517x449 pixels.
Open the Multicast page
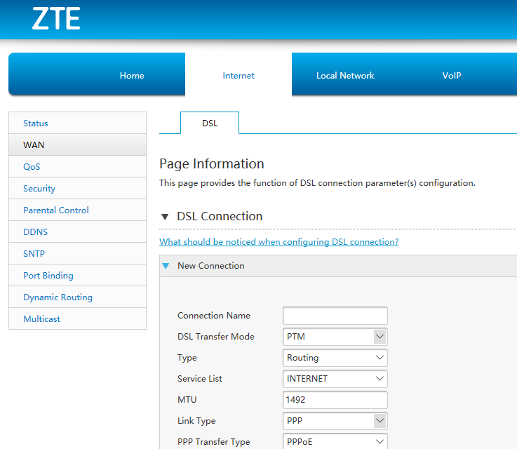pyautogui.click(x=77, y=319)
